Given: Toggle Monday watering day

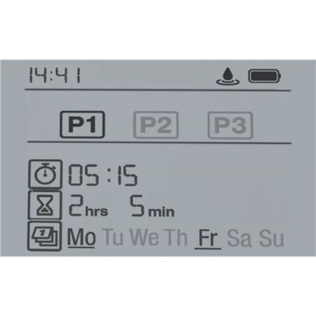Looking at the screenshot, I should (x=81, y=238).
